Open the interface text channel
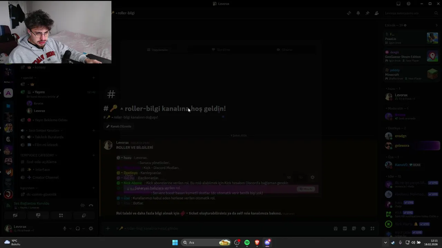This screenshot has height=248, width=442. click(57, 169)
